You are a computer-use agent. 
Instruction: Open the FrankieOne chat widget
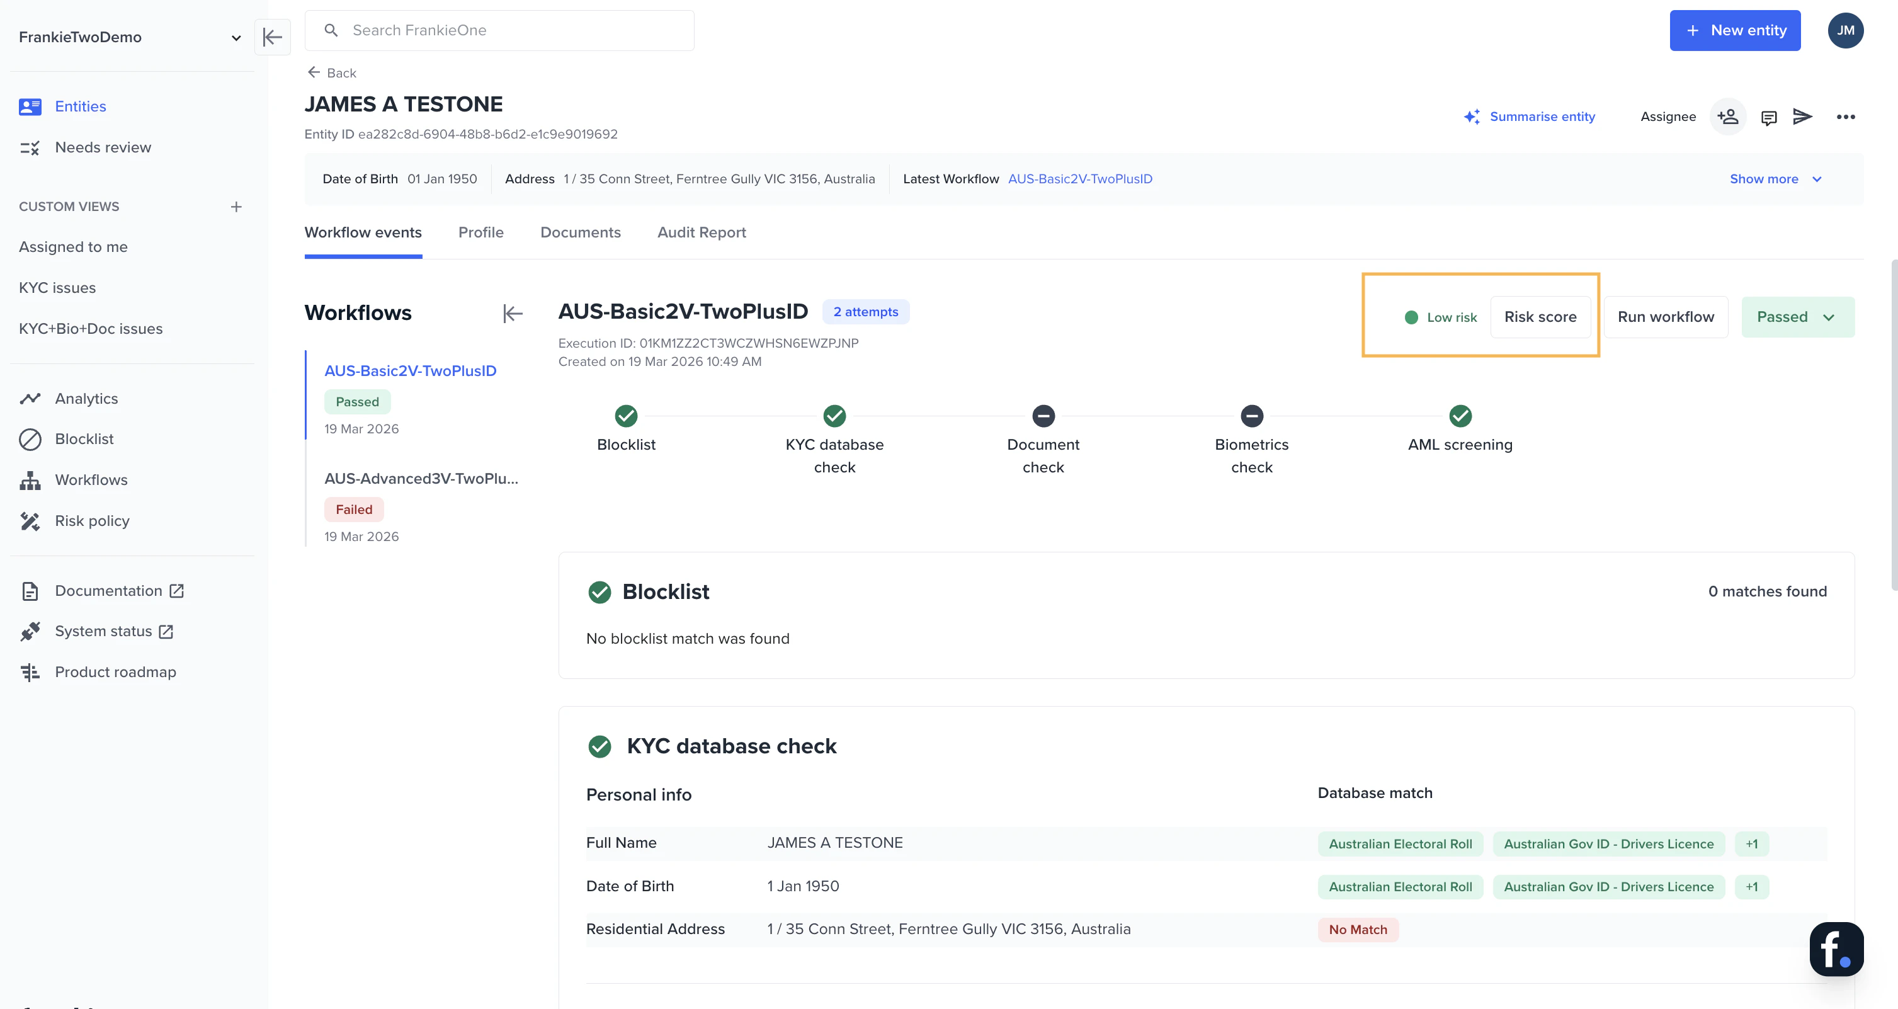click(x=1836, y=949)
